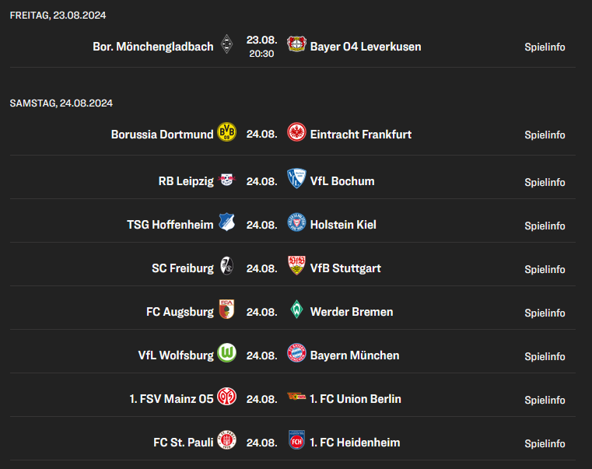The width and height of the screenshot is (592, 469).
Task: Click the 1. FC Heidenheim FCH badge
Action: click(296, 440)
